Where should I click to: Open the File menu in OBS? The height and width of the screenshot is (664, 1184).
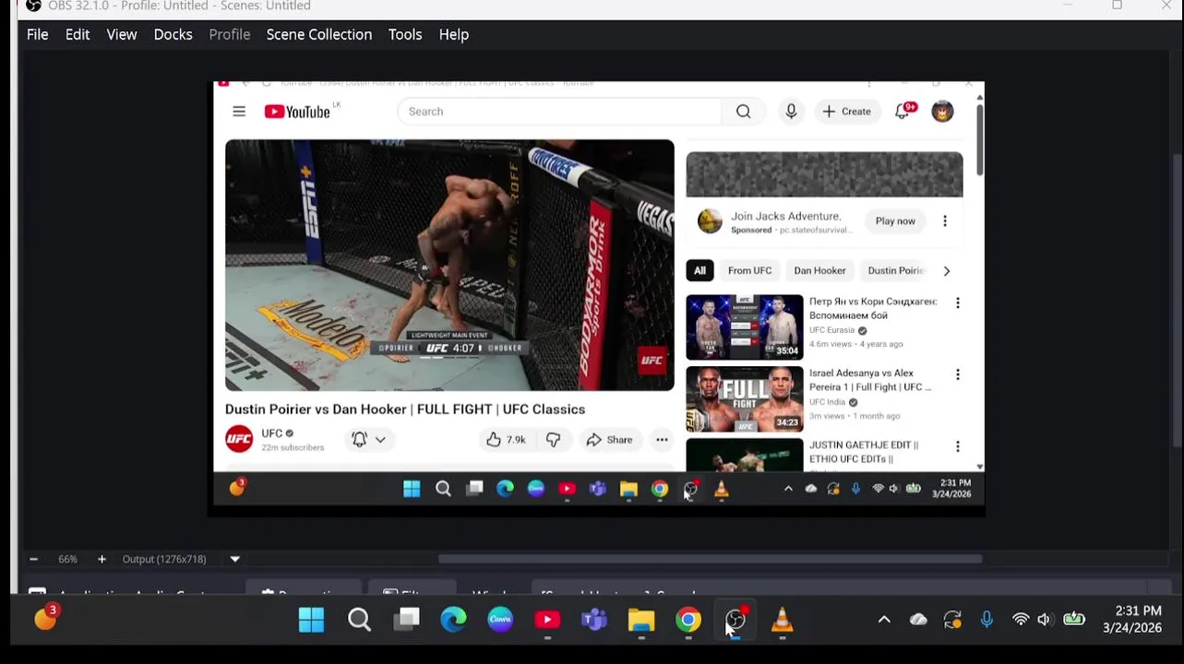coord(38,34)
